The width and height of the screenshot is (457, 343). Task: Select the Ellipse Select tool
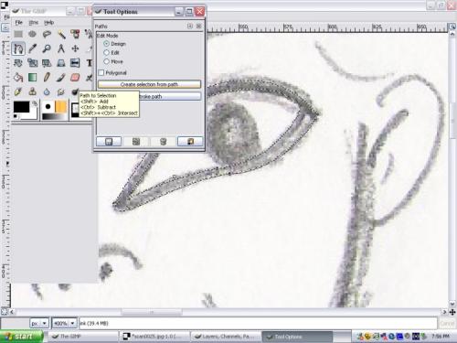pos(32,34)
